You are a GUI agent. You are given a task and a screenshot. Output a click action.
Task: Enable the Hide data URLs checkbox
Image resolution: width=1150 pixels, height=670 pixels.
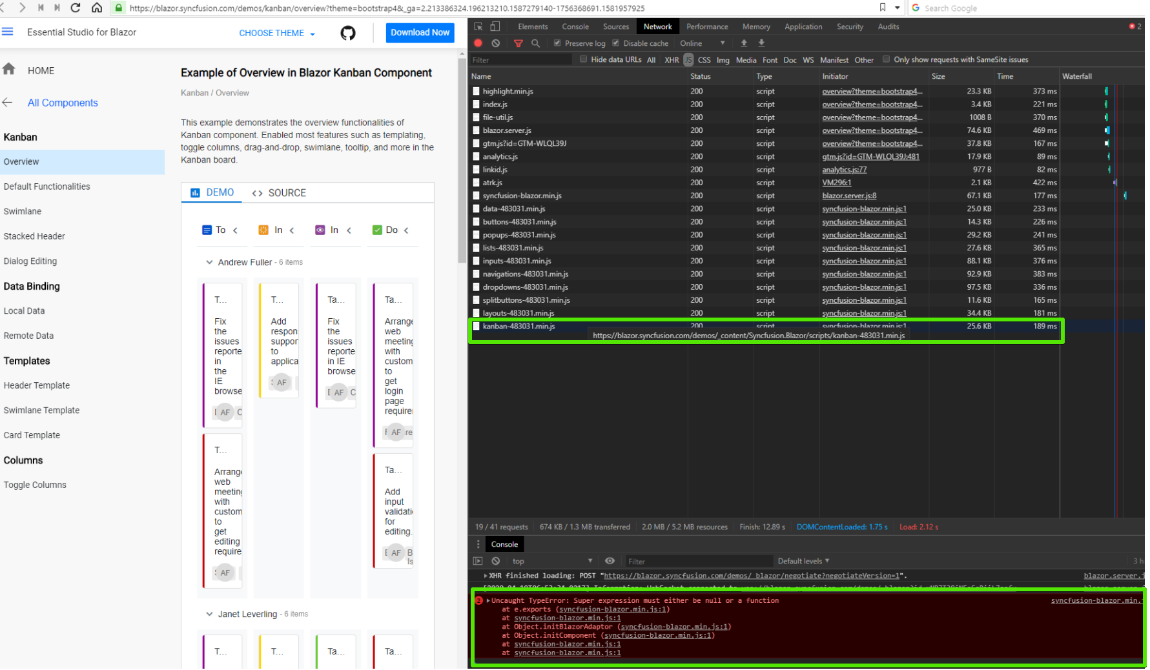[x=584, y=59]
